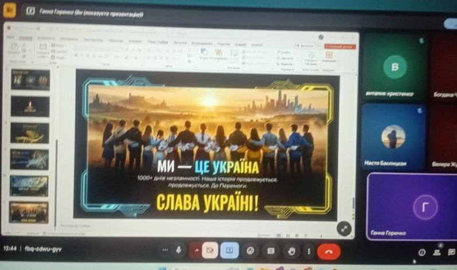Click the red share button in PowerPoint's ribbon
Screen dimensions: 457x270
click(340, 46)
